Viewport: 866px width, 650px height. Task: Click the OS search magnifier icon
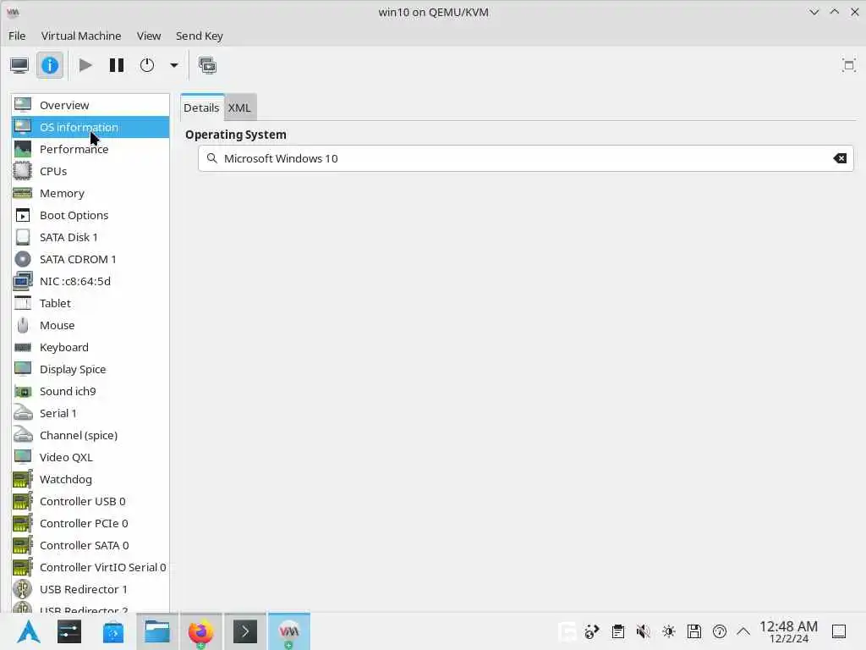coord(212,158)
